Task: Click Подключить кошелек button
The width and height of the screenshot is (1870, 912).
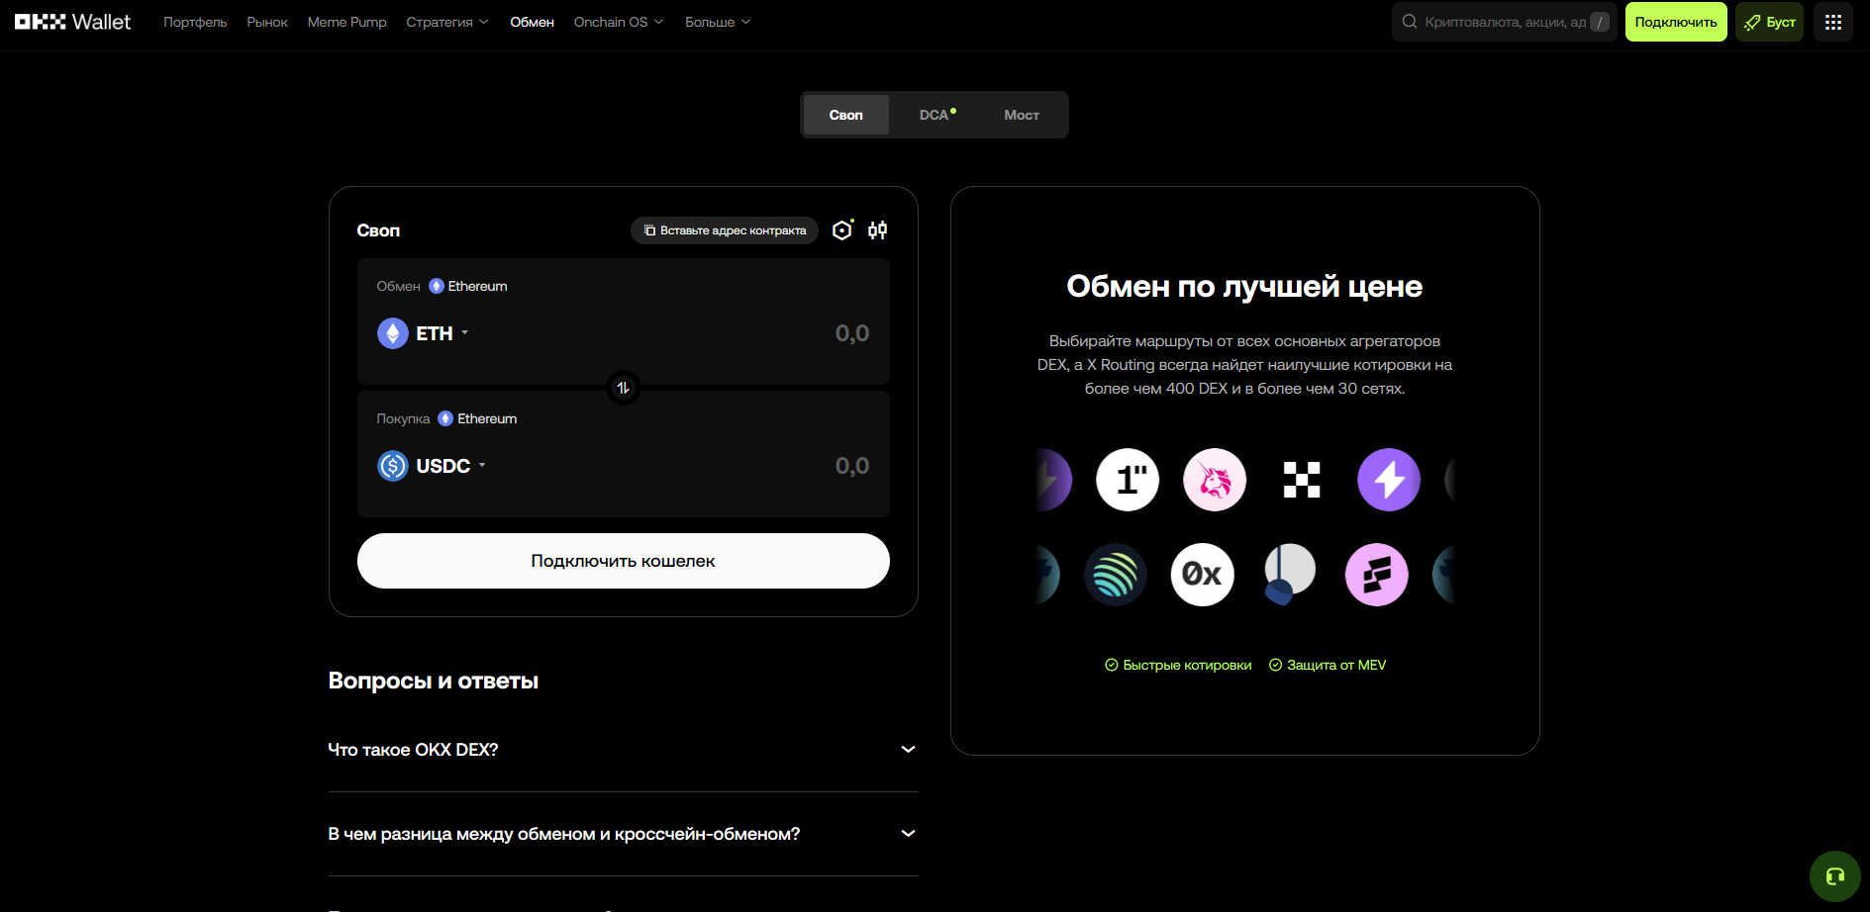Action: pos(624,561)
